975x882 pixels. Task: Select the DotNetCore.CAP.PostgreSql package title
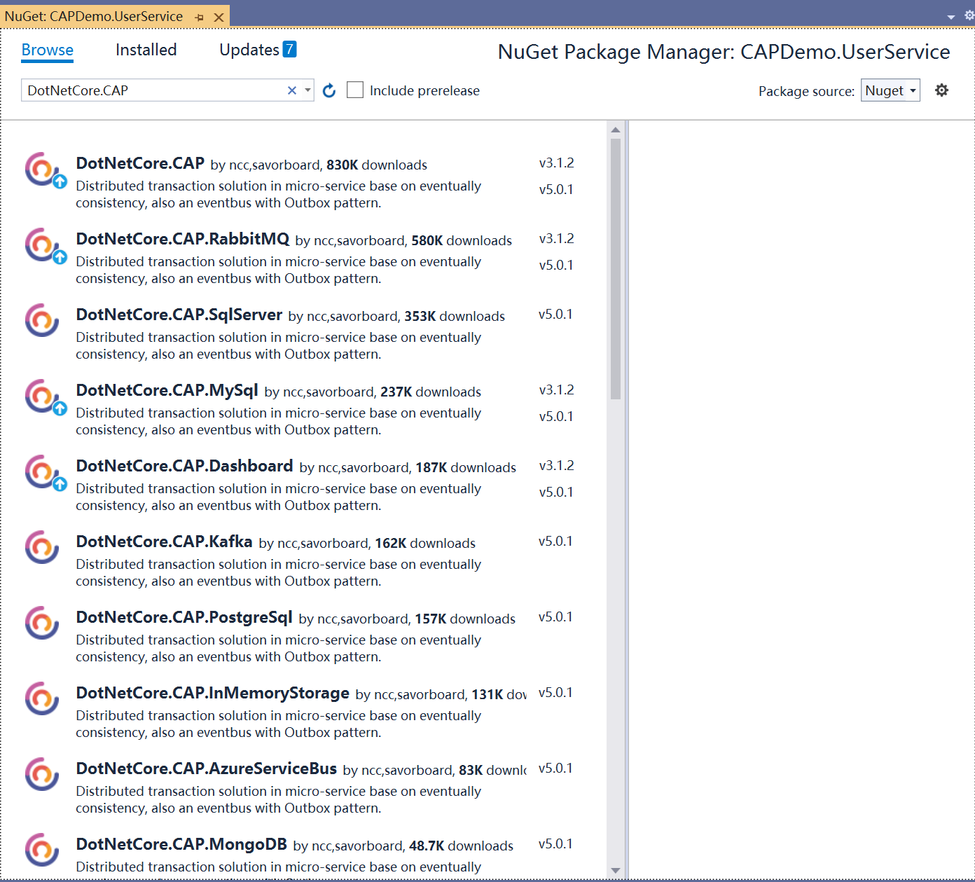184,617
